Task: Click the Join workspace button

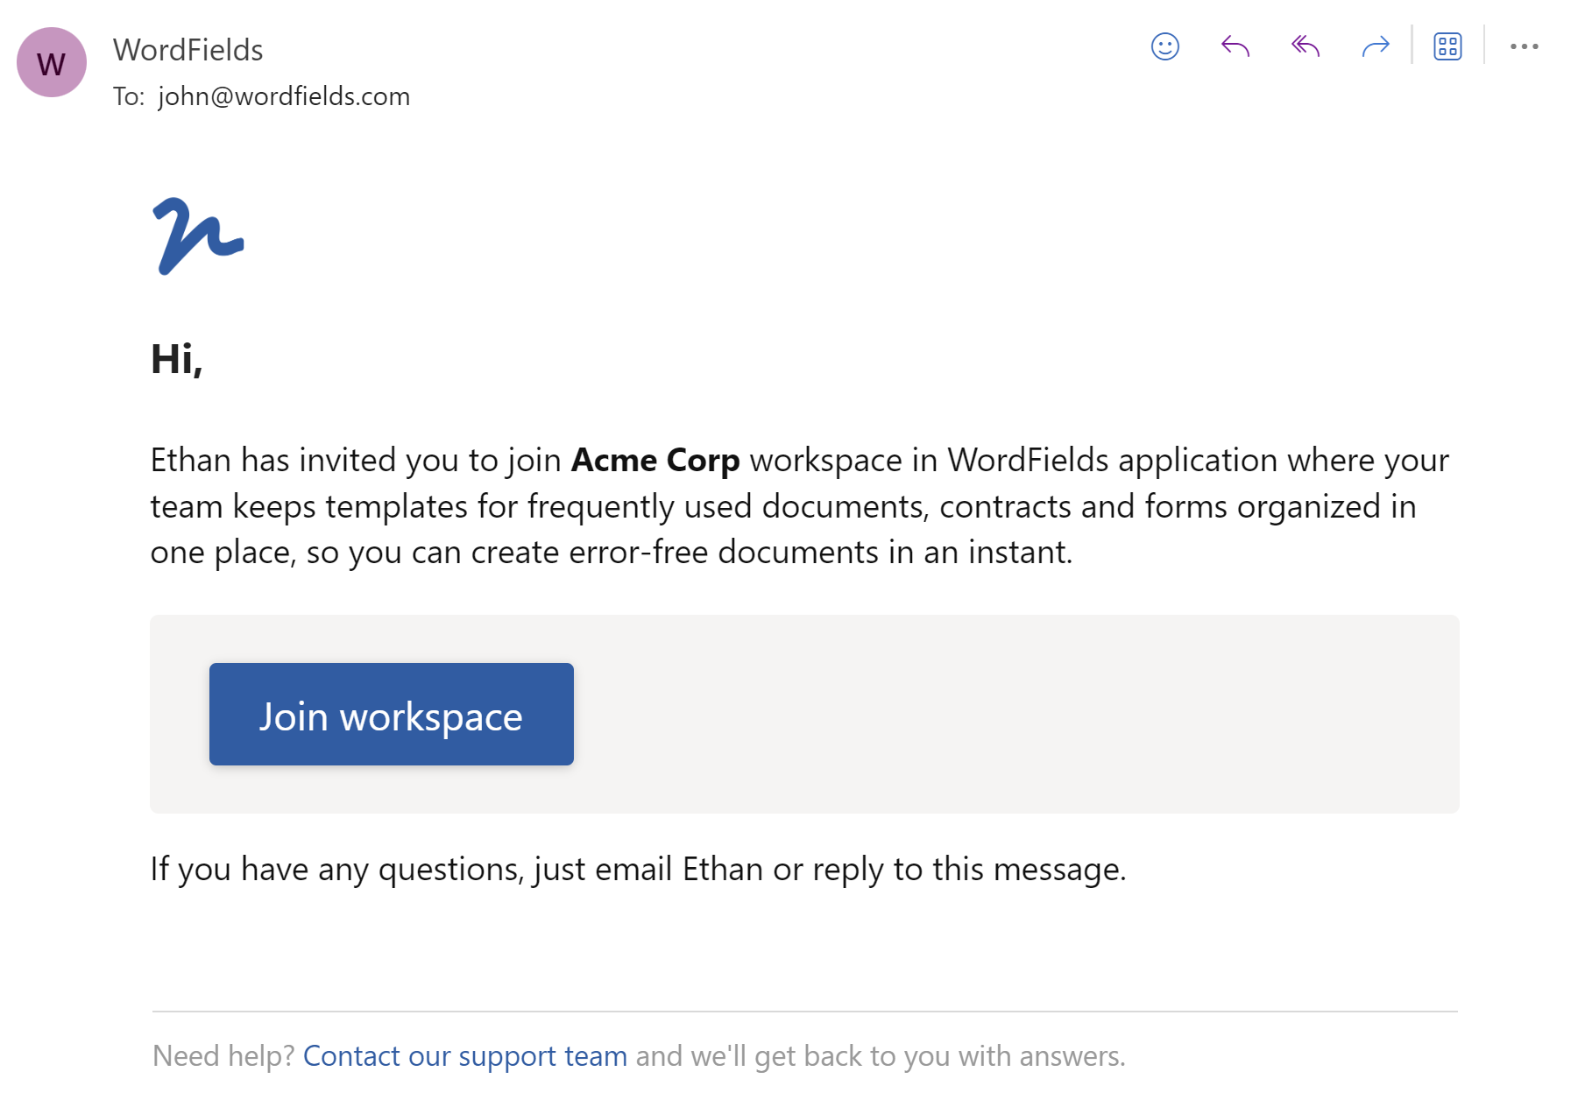Action: 392,714
